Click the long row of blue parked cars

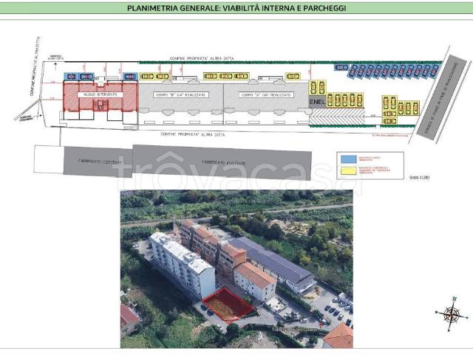click(393, 71)
